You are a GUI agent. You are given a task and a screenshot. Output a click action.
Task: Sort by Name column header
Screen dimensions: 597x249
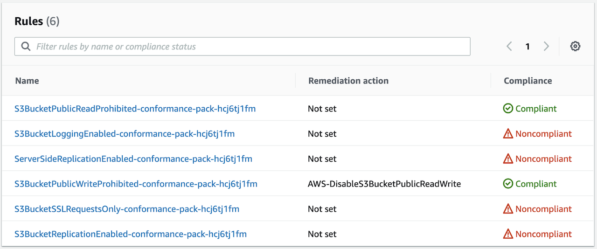tap(27, 81)
